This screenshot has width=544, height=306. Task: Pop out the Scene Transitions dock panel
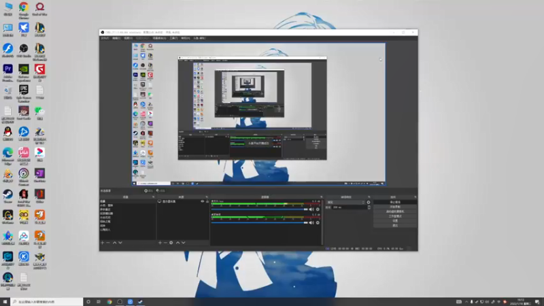[369, 197]
